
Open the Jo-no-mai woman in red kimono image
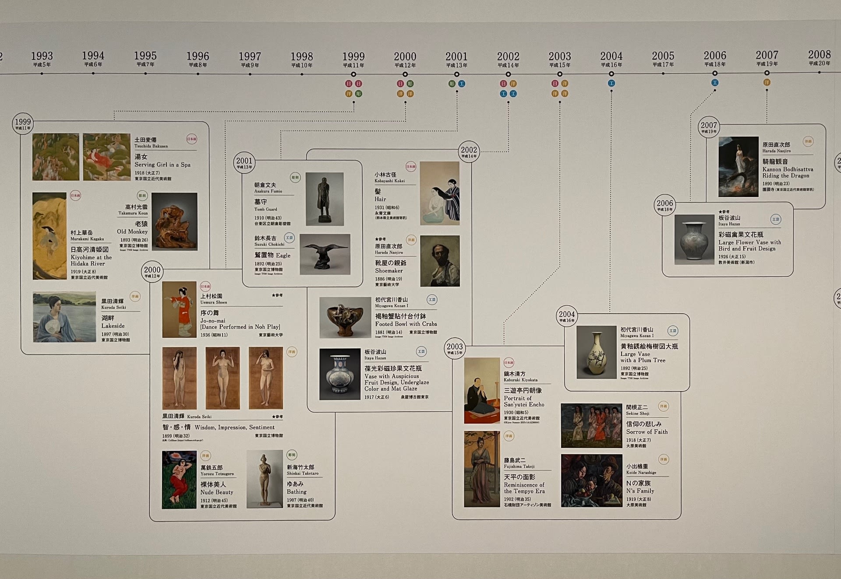click(x=179, y=310)
